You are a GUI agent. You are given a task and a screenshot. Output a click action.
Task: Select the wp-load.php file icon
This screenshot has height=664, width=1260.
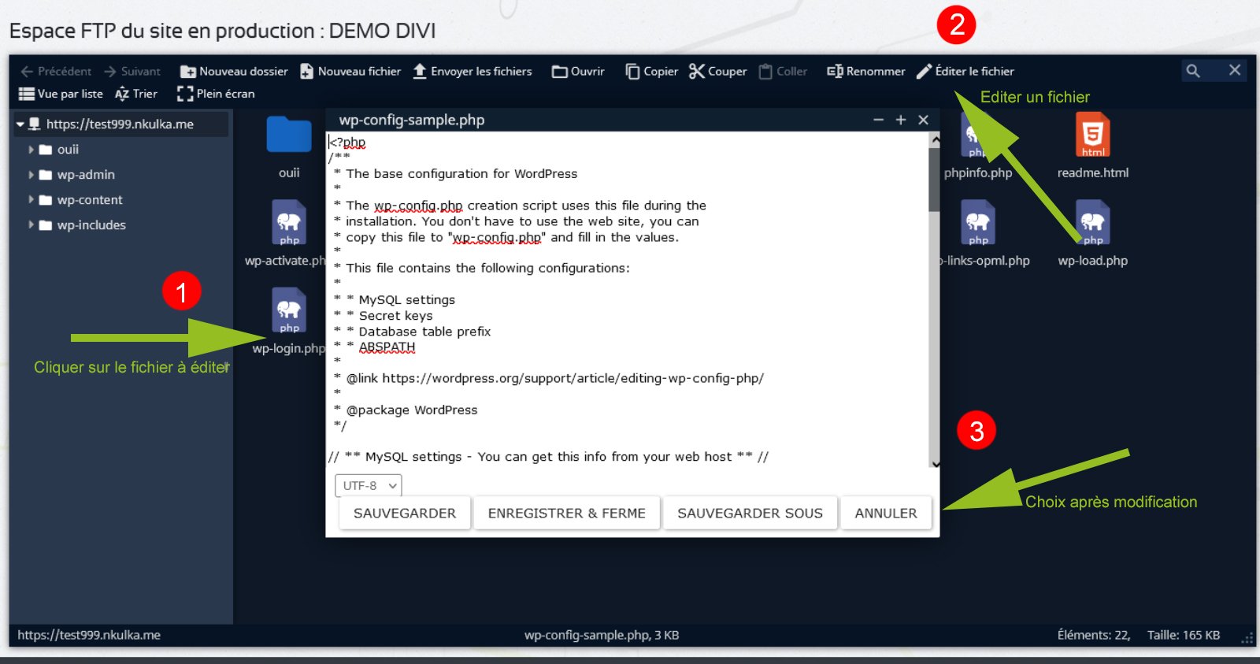click(x=1092, y=223)
